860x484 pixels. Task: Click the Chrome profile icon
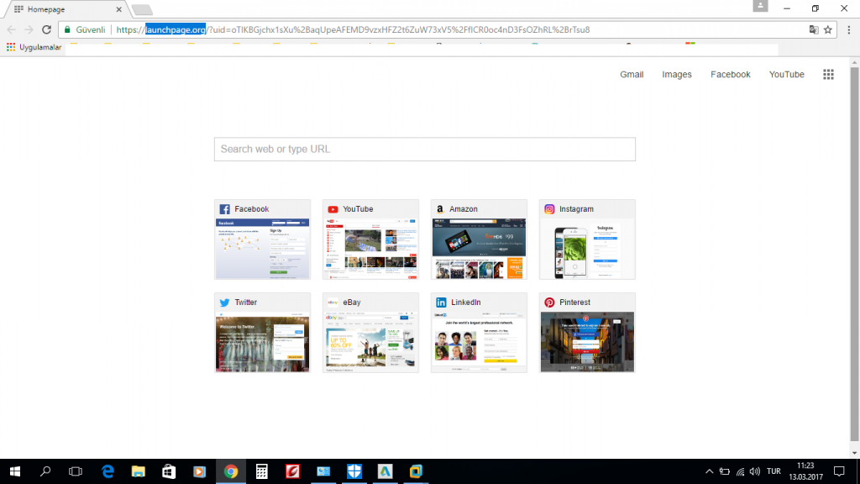pos(760,6)
